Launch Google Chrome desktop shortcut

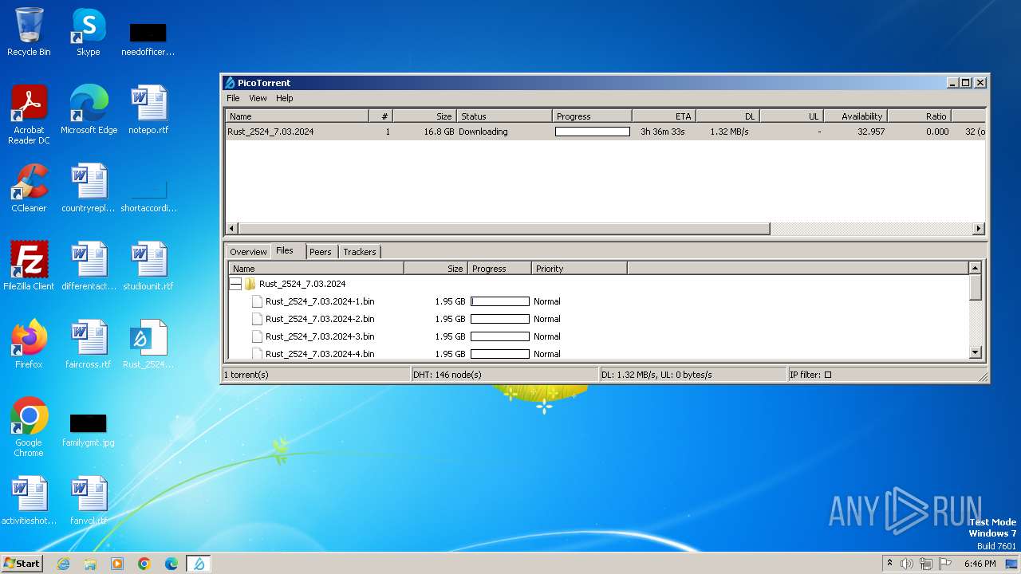point(29,427)
